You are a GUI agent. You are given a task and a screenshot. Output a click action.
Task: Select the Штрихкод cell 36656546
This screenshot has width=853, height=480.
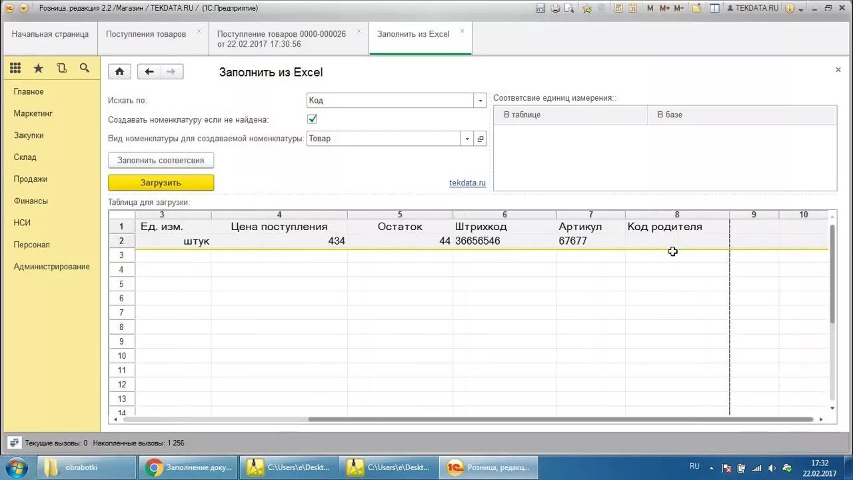point(504,241)
